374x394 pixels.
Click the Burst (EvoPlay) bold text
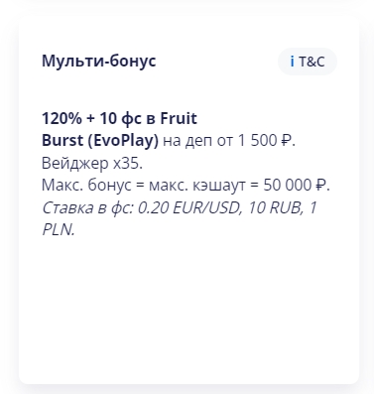[x=100, y=141]
